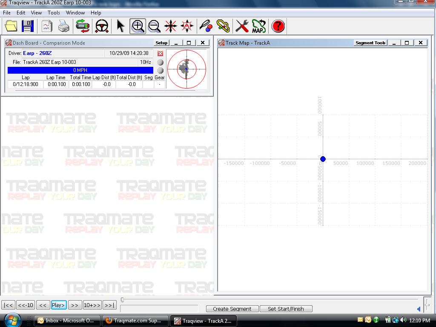436x327 pixels.
Task: Select the zoom in magnifier tool
Action: coord(138,26)
